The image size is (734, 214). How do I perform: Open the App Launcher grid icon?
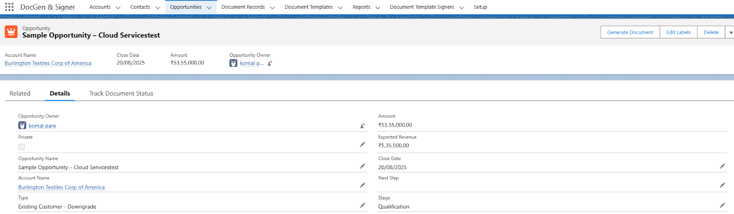pyautogui.click(x=9, y=7)
